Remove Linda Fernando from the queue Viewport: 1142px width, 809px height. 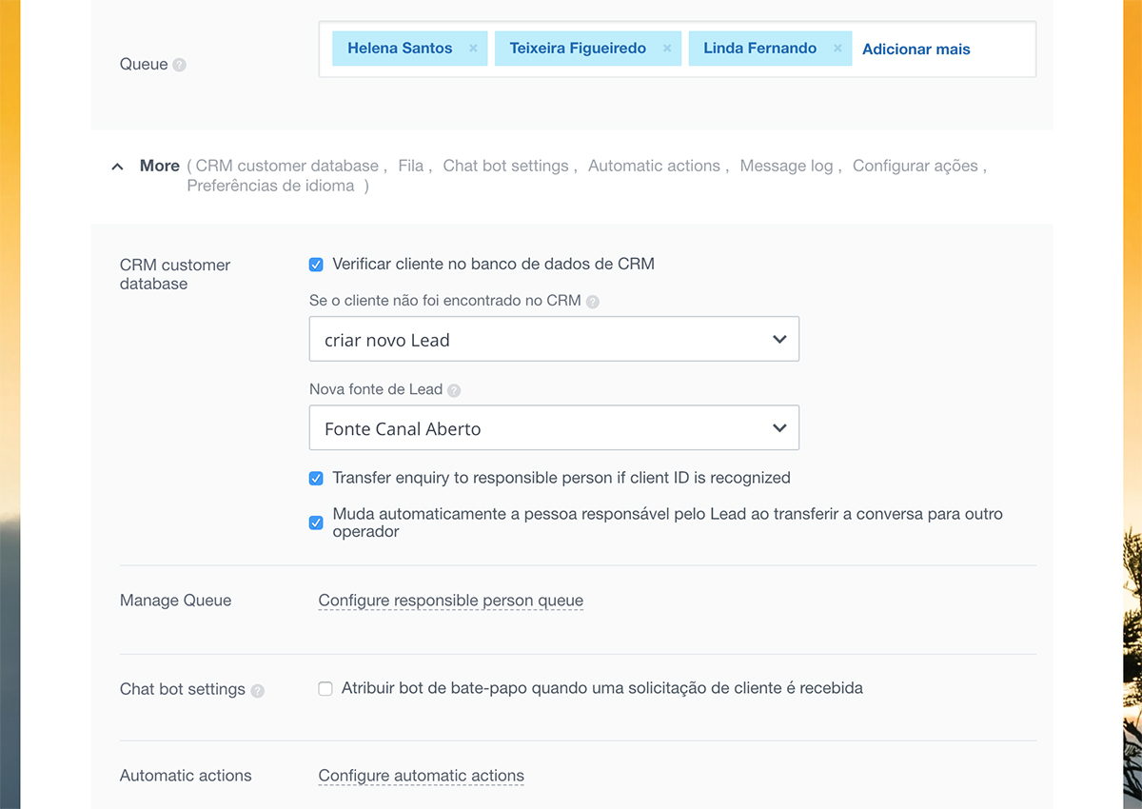(x=837, y=49)
